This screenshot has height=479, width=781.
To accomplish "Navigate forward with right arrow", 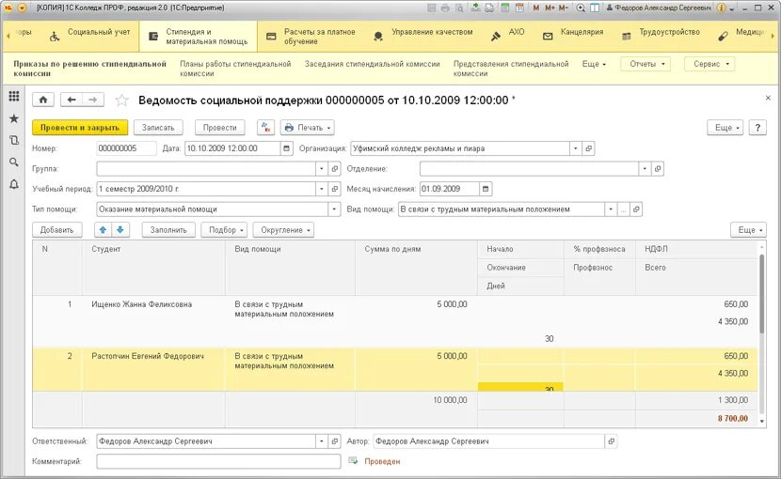I will [93, 100].
